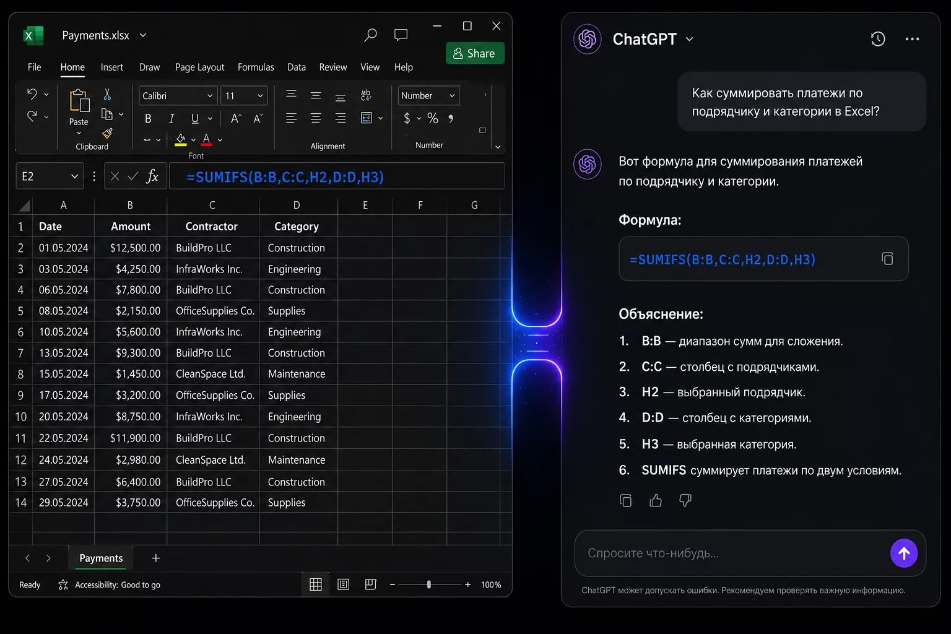The height and width of the screenshot is (634, 951).
Task: Open Paste options arrow below Paste
Action: [x=79, y=133]
